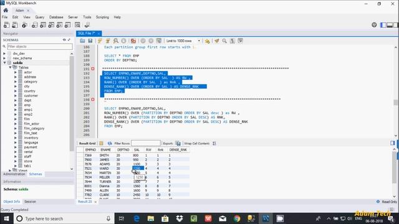Execute the statement under the cursor
This screenshot has width=399, height=224.
pyautogui.click(x=108, y=41)
